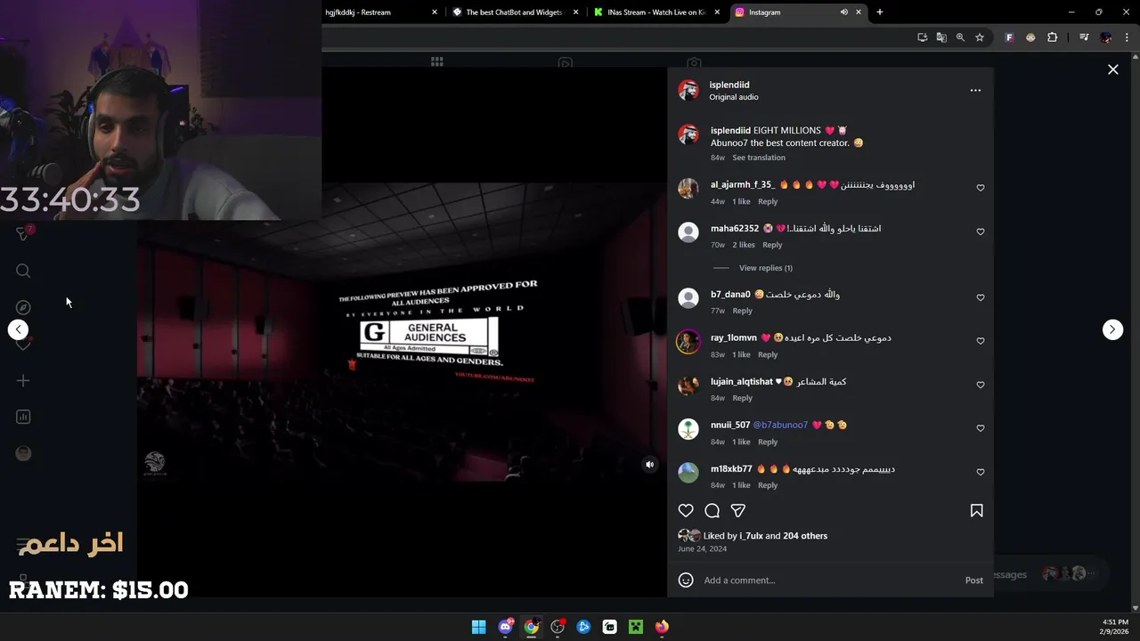Open the comment bubble icon under post
1140x641 pixels.
(712, 511)
